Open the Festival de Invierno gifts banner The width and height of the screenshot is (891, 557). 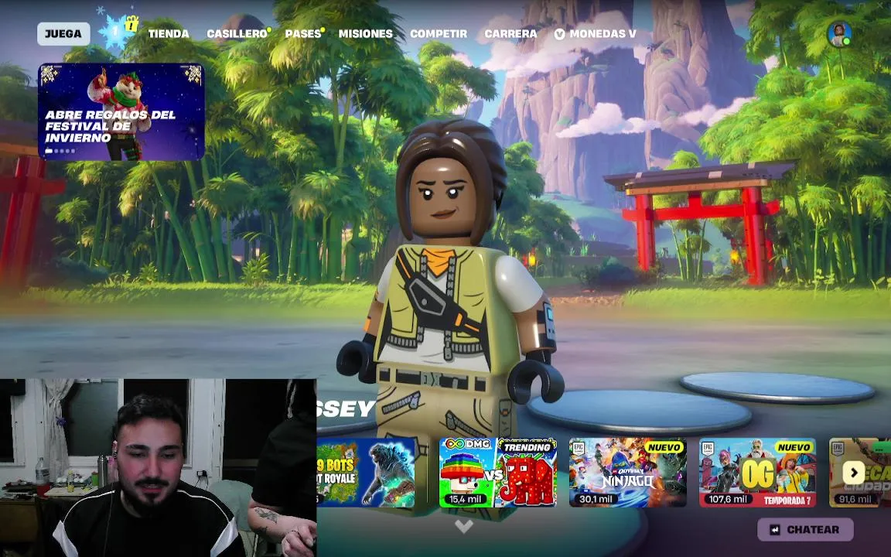[121, 111]
